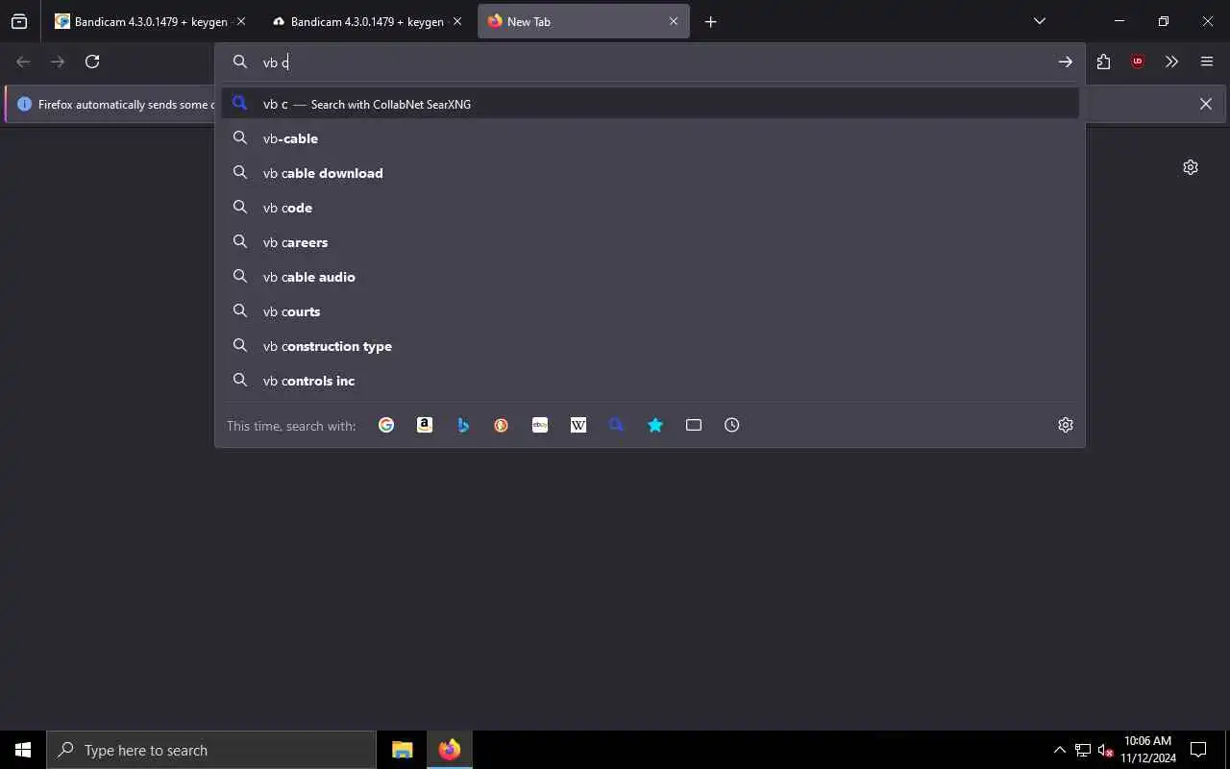
Task: Open search settings gear in suggestion panel
Action: [1066, 425]
